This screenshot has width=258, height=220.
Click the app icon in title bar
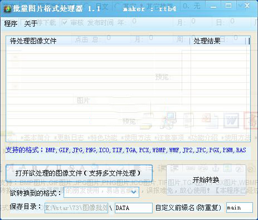(8, 9)
